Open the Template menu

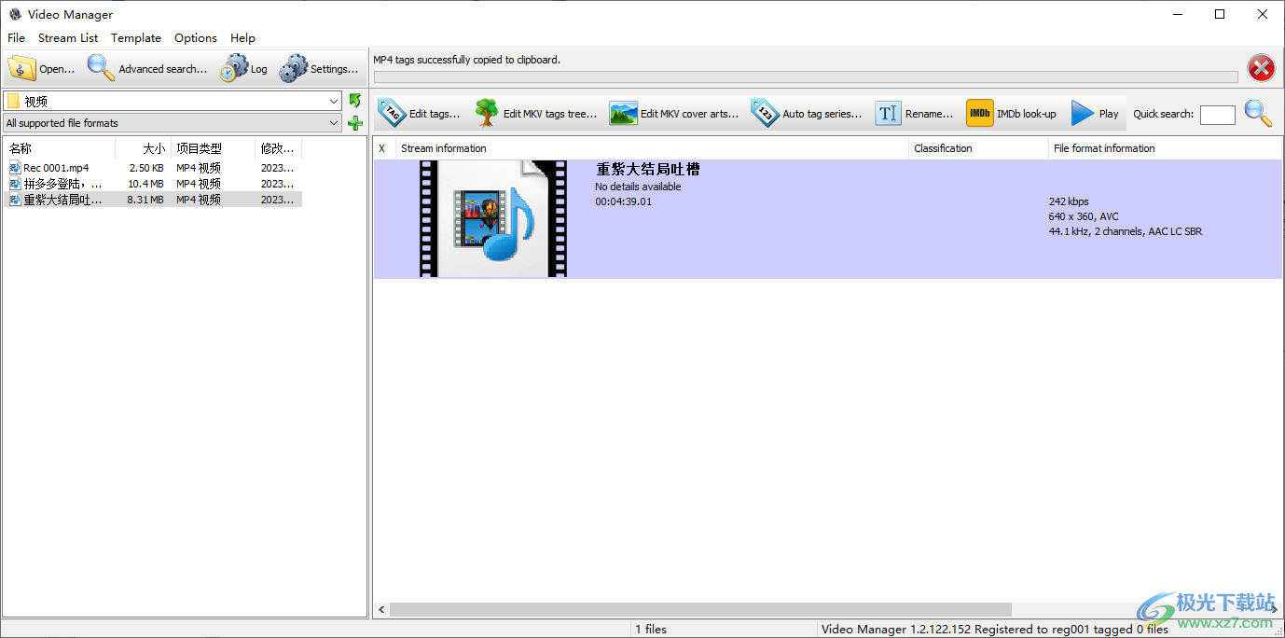pyautogui.click(x=136, y=38)
